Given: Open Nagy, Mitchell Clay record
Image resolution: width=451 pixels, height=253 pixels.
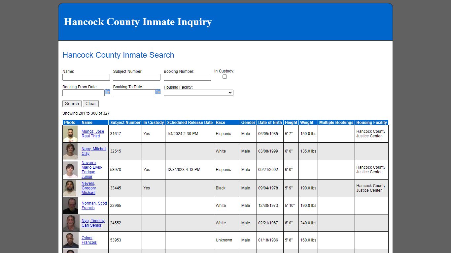Looking at the screenshot, I should click(x=94, y=151).
